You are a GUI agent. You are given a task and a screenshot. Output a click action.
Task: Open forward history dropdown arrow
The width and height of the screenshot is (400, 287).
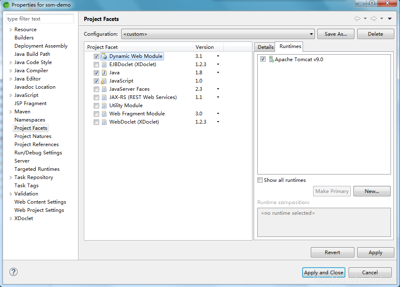[382, 18]
